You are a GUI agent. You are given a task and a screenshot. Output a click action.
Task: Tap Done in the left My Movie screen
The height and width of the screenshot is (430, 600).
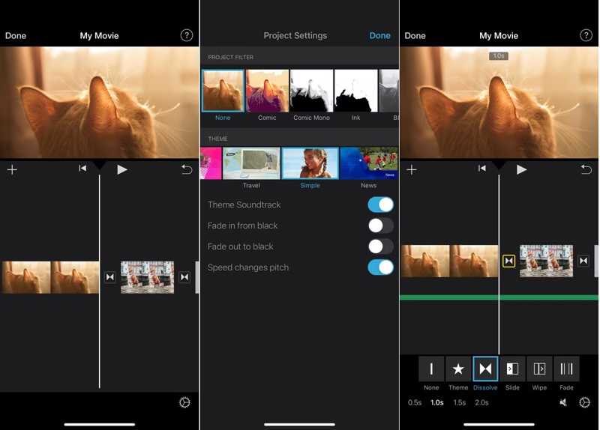click(x=16, y=36)
